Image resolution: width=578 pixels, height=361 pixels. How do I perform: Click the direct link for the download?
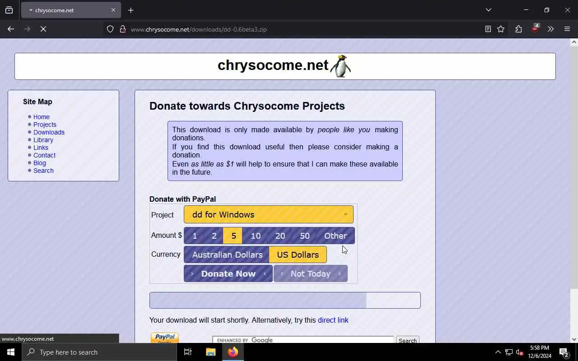(333, 320)
